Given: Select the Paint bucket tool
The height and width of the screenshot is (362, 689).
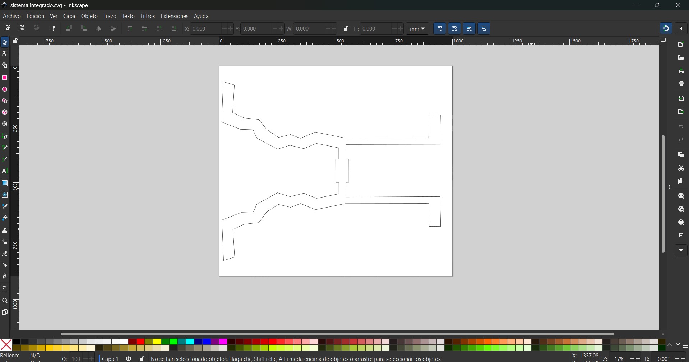Looking at the screenshot, I should [5, 218].
